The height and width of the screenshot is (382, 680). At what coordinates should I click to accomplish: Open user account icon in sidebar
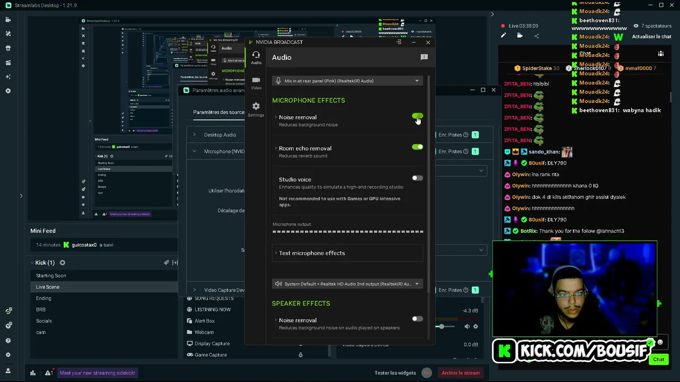8,371
